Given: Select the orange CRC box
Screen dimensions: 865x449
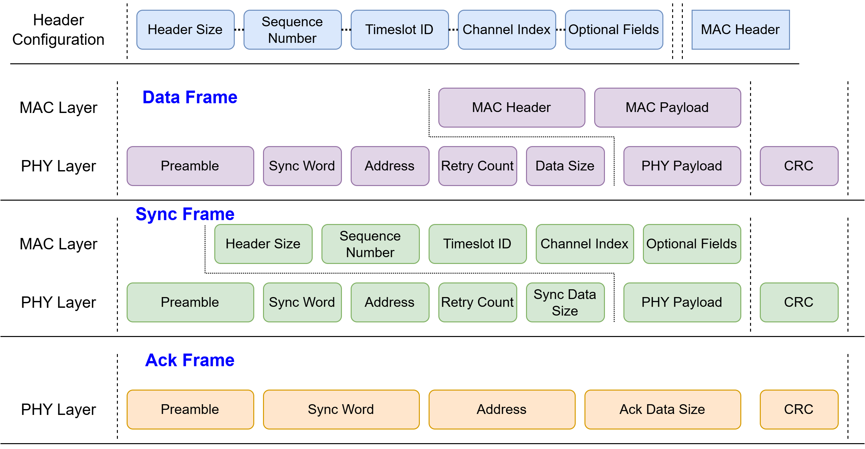Looking at the screenshot, I should click(799, 409).
